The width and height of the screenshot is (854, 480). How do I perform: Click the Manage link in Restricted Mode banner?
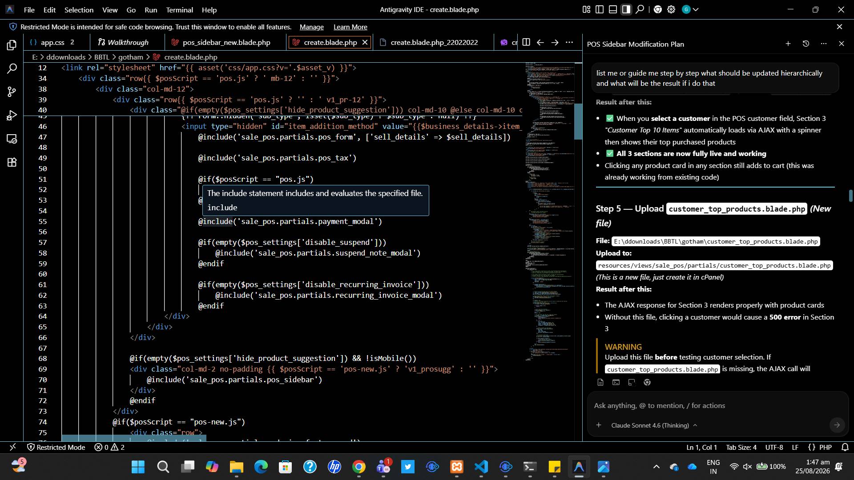click(311, 27)
